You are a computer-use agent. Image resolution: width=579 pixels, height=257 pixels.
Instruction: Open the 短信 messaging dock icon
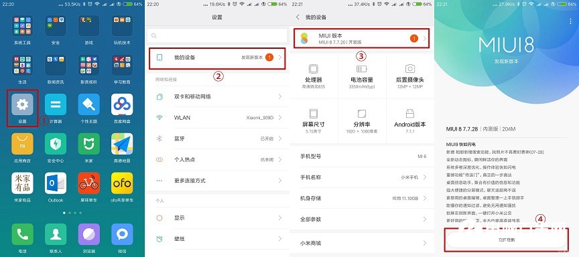[122, 234]
